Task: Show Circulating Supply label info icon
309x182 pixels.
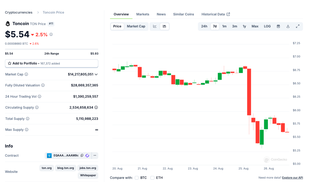Action: click(37, 107)
